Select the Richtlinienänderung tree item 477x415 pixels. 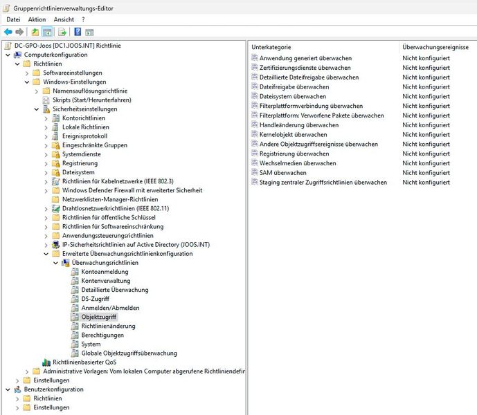(x=108, y=326)
